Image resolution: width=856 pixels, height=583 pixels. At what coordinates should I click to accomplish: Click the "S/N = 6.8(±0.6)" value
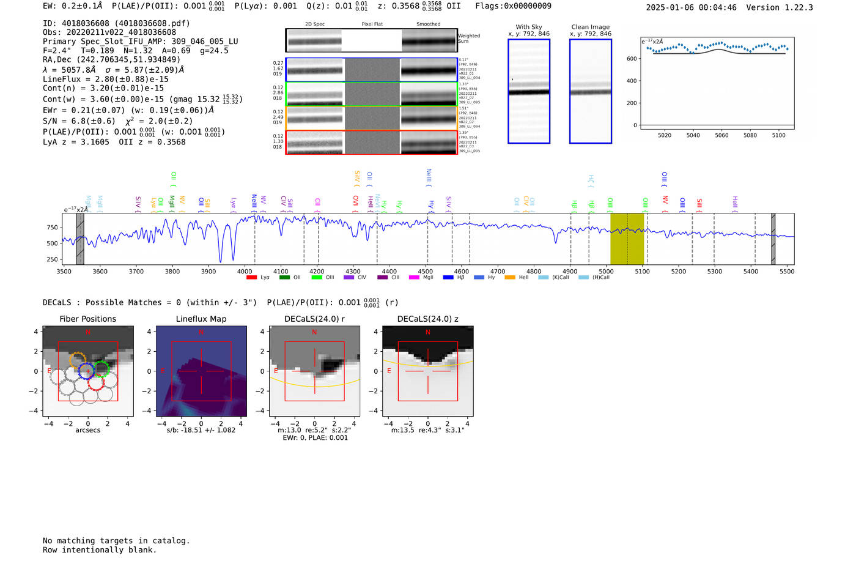[79, 121]
